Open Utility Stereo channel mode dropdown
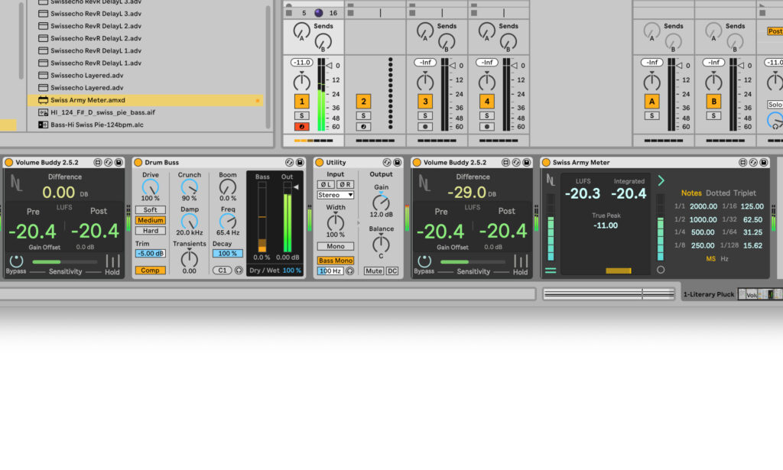 coord(335,195)
